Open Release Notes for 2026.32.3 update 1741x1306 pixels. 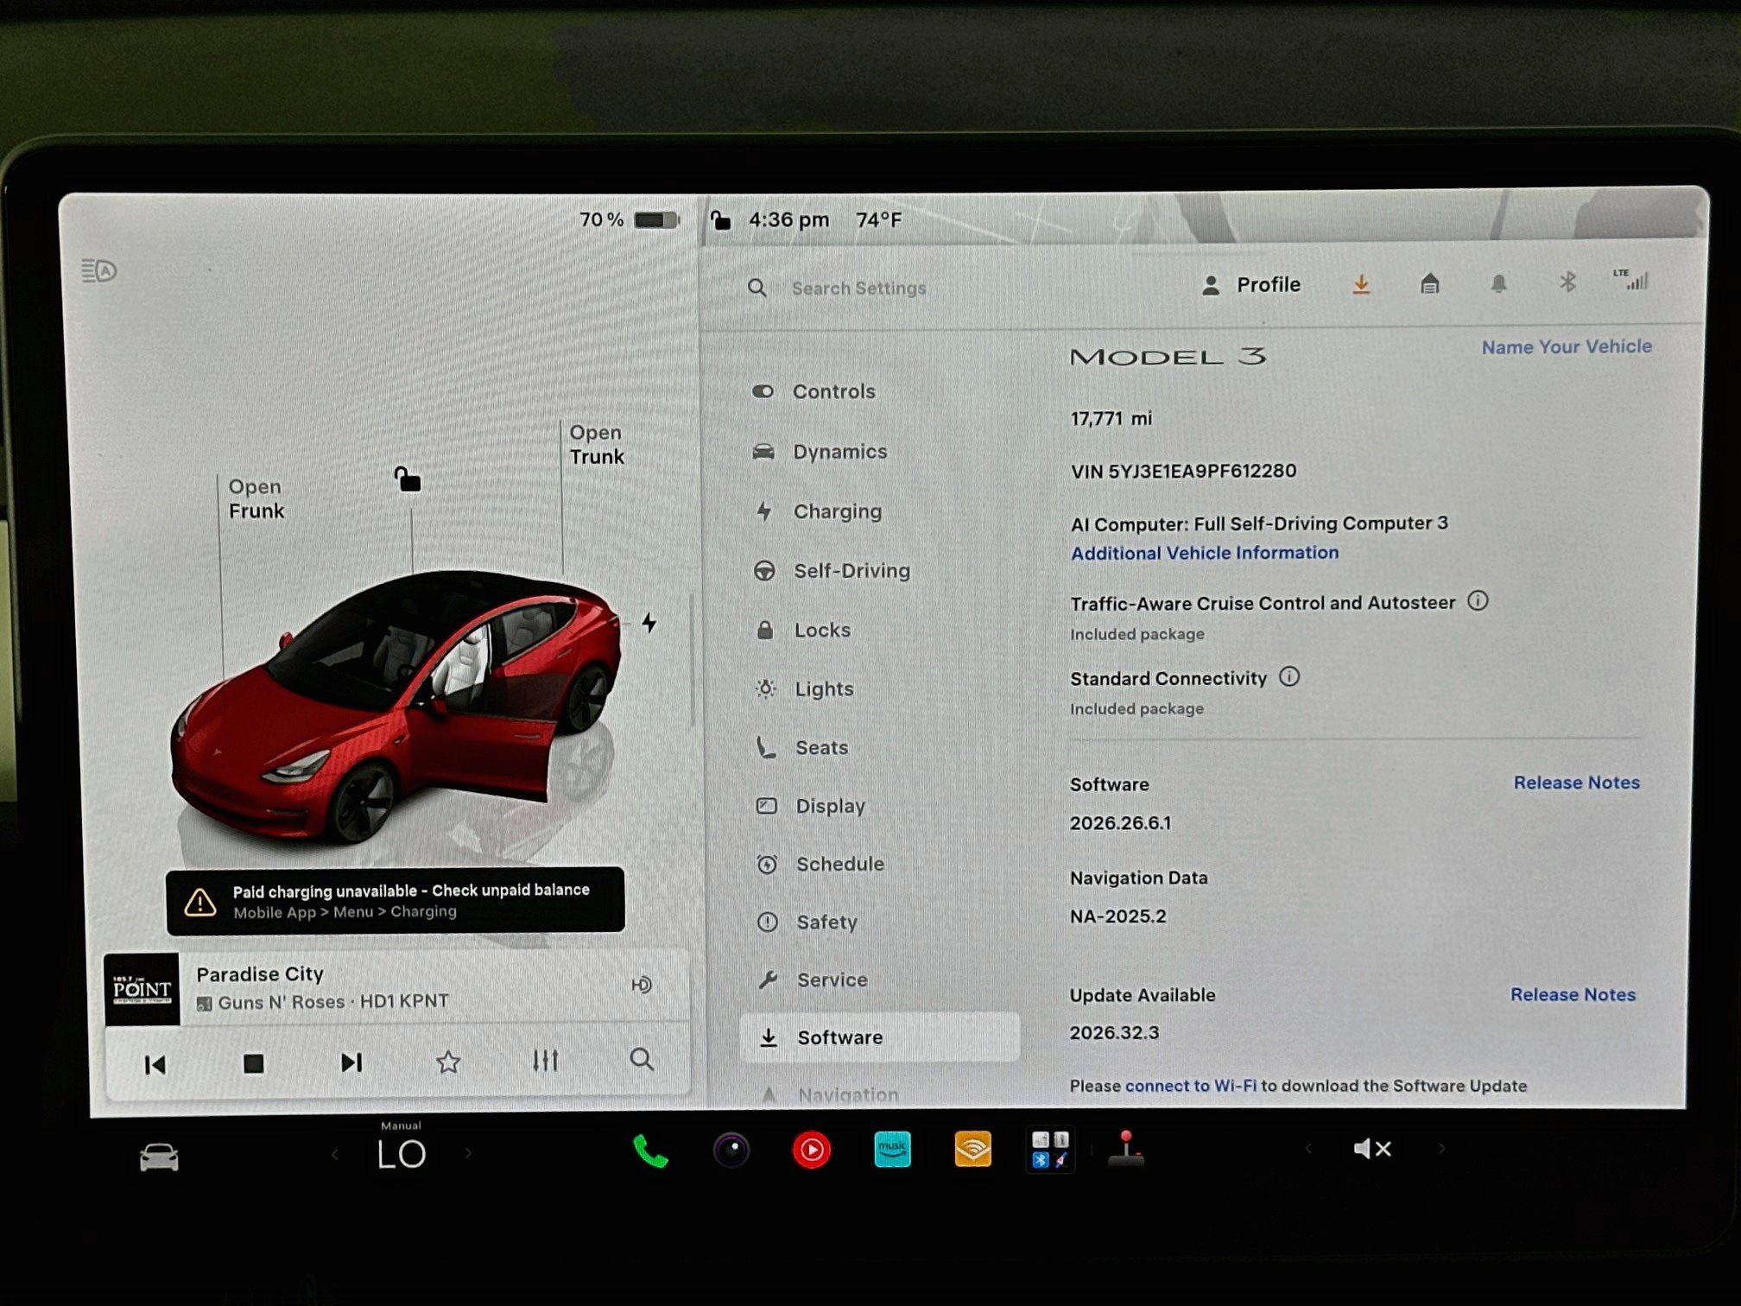[1573, 994]
